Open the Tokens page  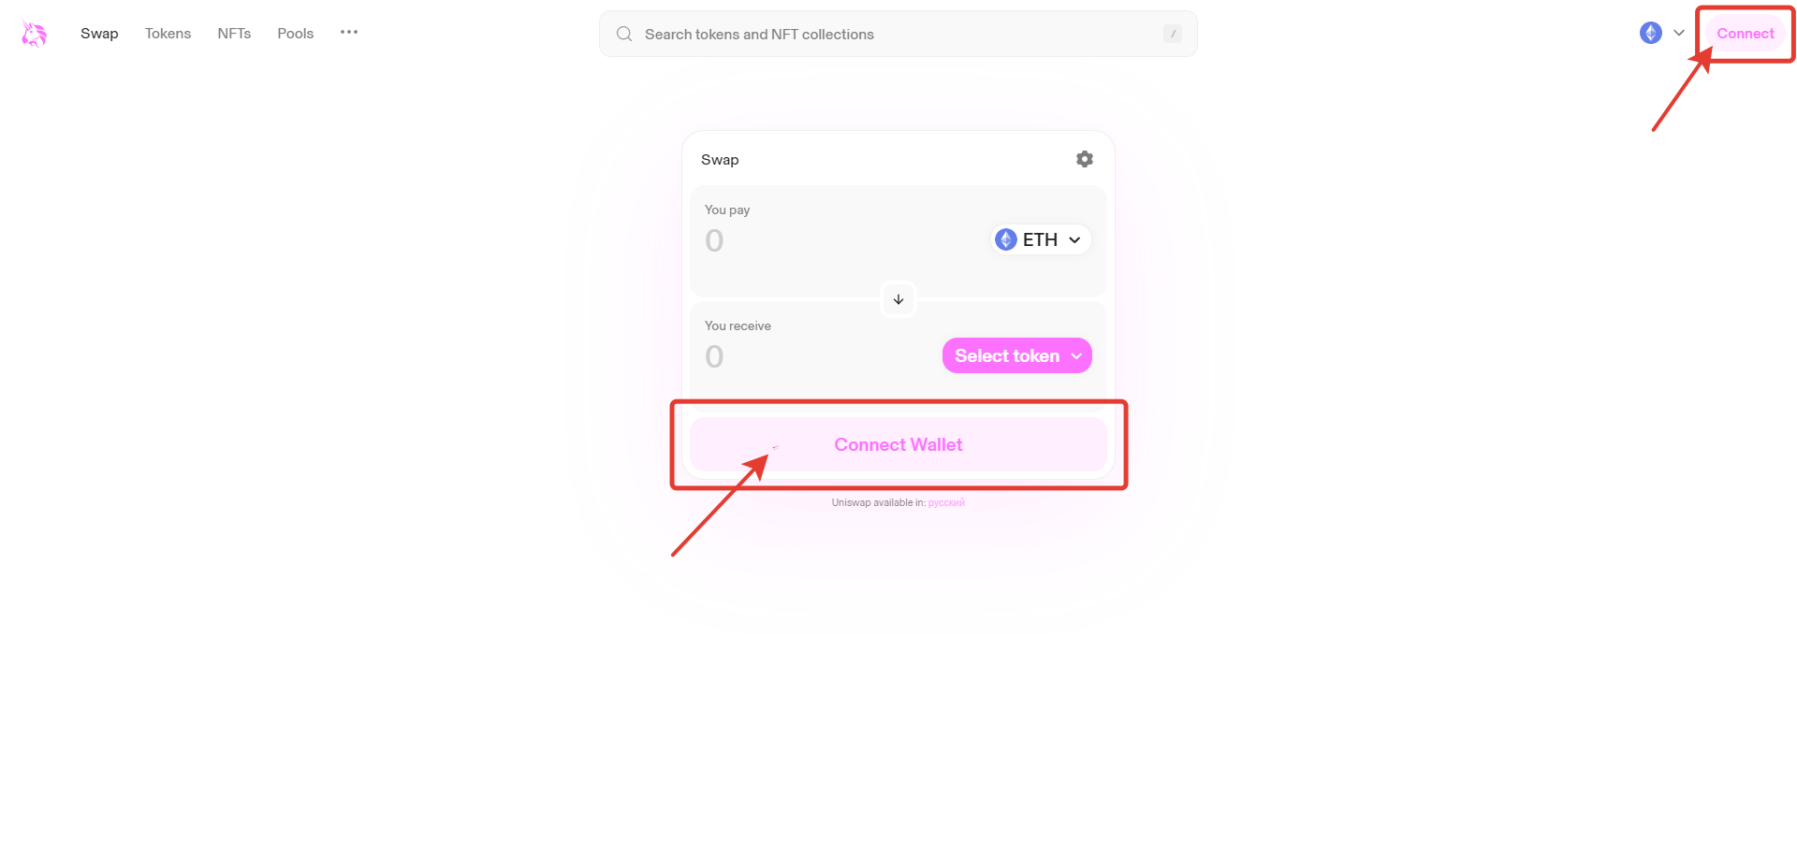tap(168, 34)
